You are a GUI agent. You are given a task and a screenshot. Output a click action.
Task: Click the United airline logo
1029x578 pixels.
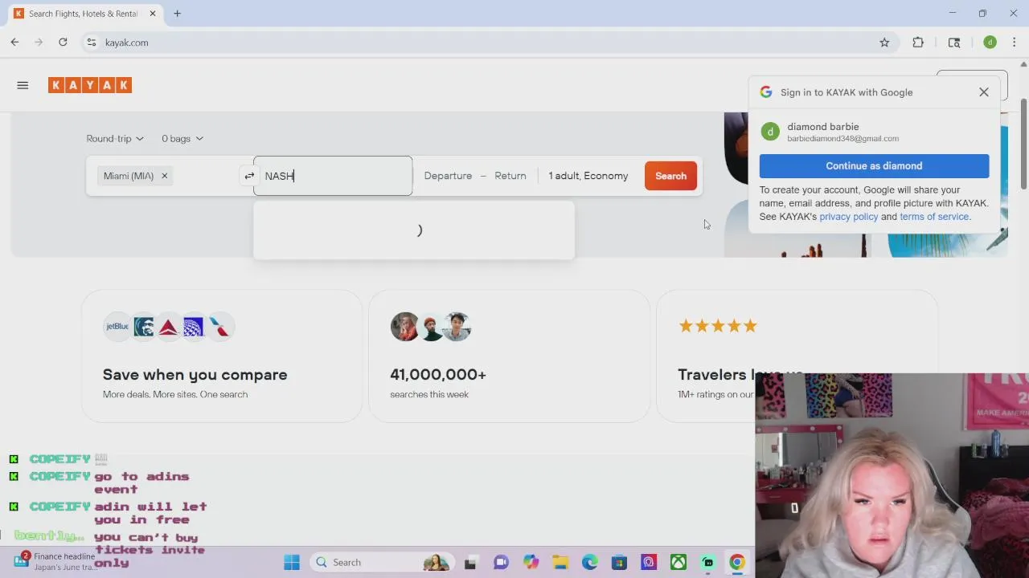point(193,327)
